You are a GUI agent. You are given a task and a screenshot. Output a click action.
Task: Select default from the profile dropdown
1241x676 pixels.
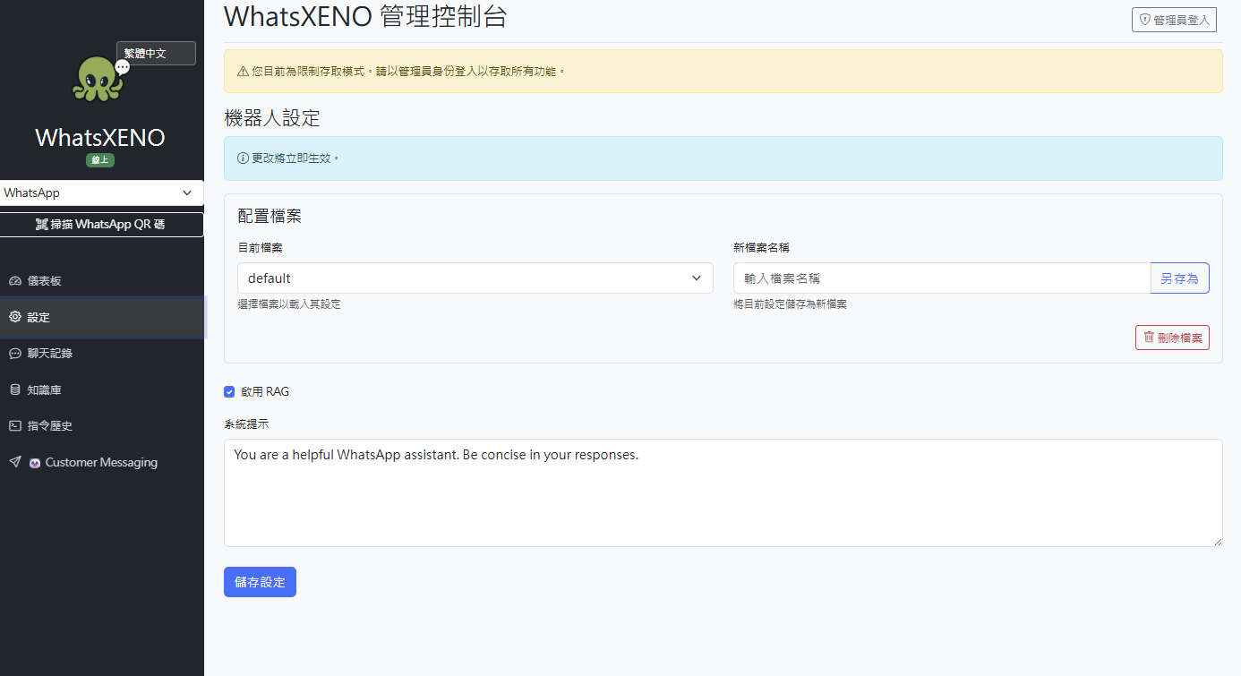[x=475, y=278]
